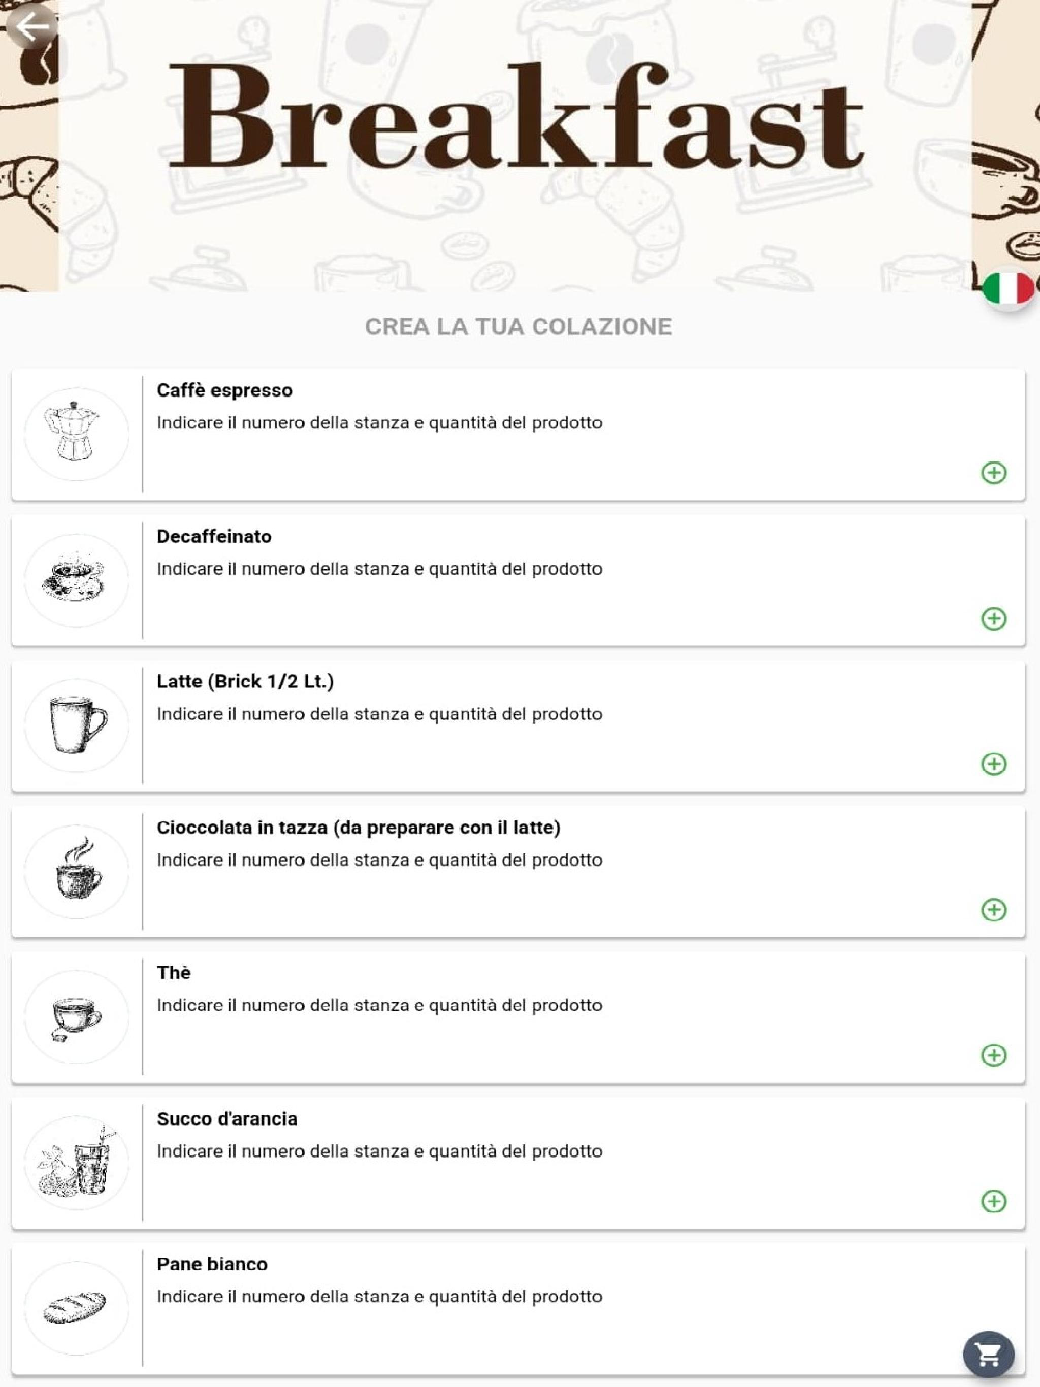
Task: Select the milk mug thumbnail
Action: tap(77, 725)
